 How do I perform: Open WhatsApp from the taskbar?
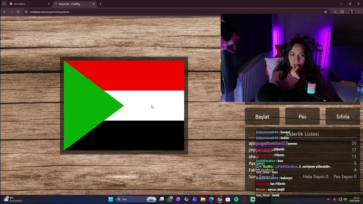point(170,199)
